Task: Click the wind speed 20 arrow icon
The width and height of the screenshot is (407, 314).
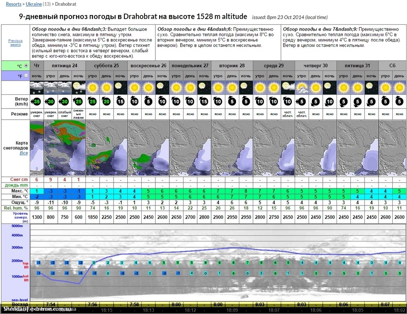Action: tap(106, 102)
